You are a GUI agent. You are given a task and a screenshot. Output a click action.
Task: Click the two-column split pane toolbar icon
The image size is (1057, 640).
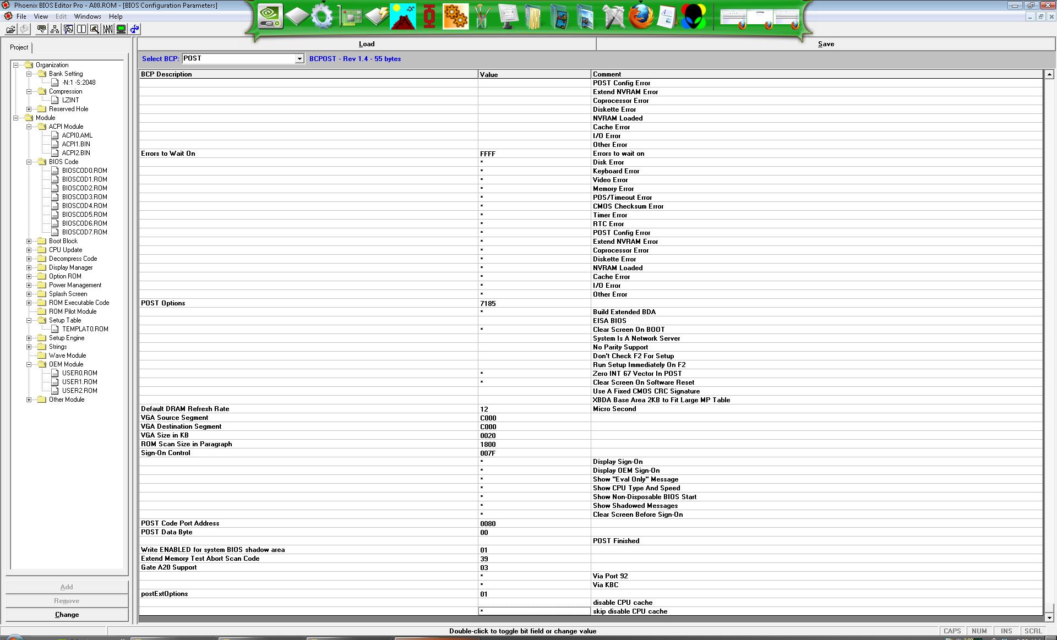(x=81, y=29)
